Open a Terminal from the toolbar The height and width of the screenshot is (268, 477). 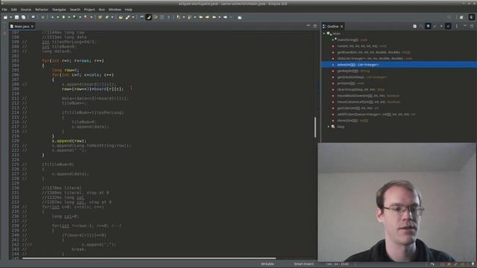(x=33, y=17)
